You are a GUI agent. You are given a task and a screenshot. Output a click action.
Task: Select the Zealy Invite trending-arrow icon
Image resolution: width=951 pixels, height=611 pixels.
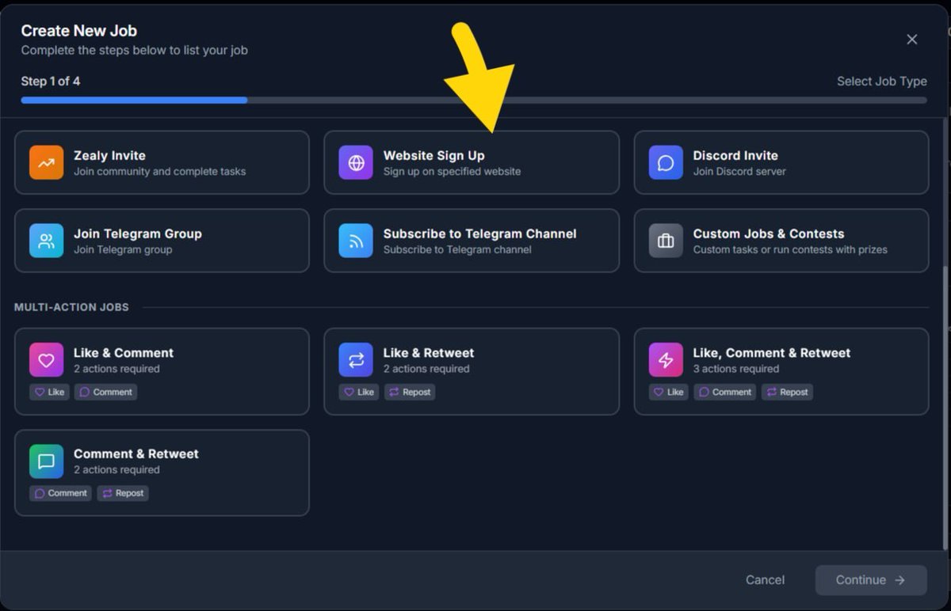46,162
